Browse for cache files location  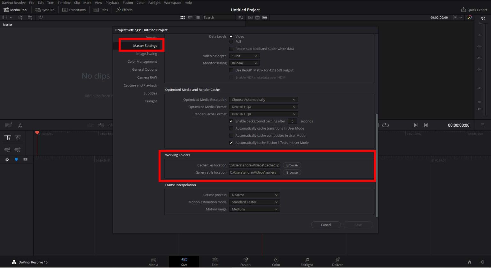pos(291,165)
